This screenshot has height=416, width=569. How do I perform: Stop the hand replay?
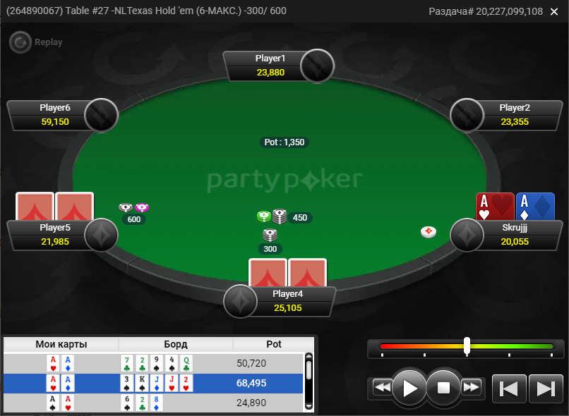pos(443,388)
